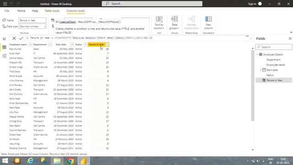Switch to Data view in left sidebar
The image size is (293, 165).
(x=4, y=47)
